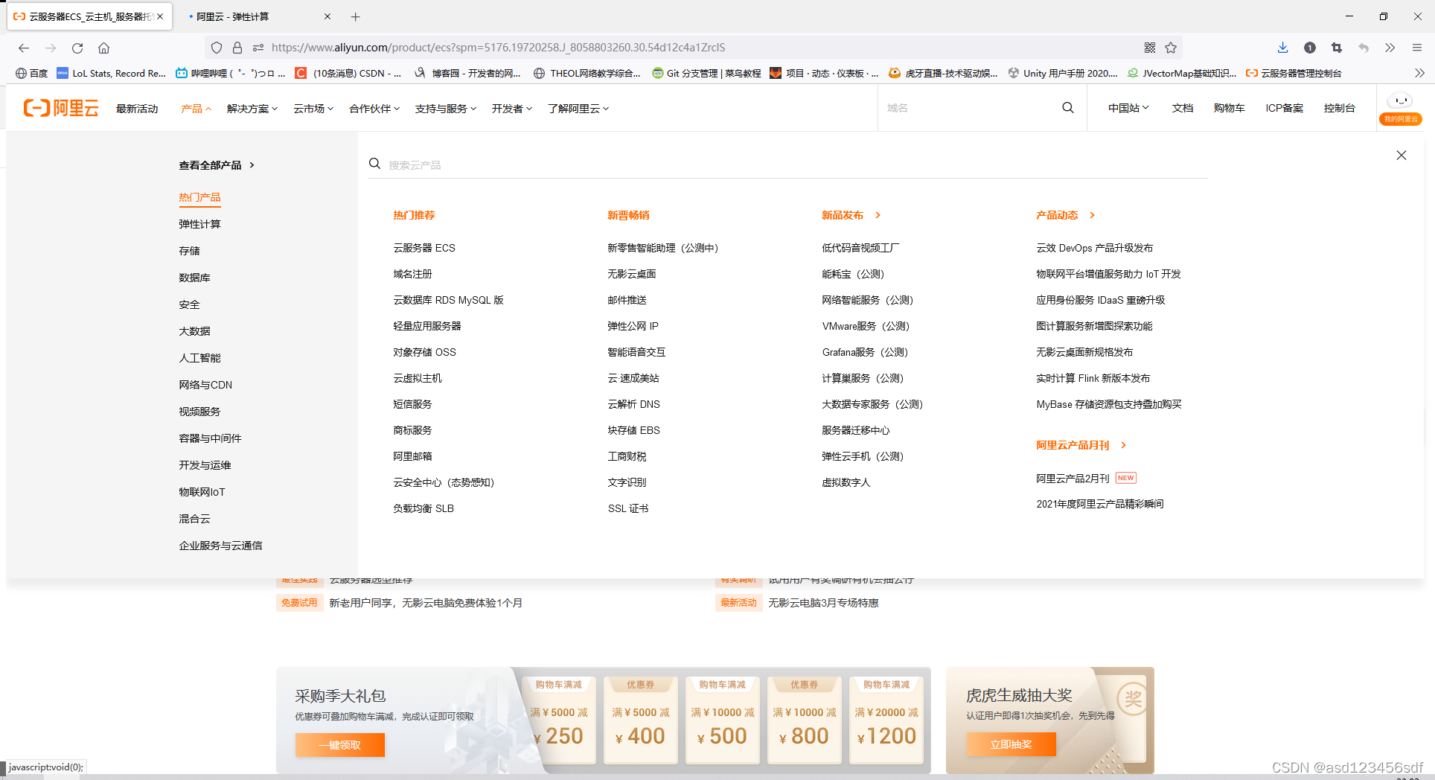Viewport: 1435px width, 780px height.
Task: Refresh the page with reload icon
Action: [77, 47]
